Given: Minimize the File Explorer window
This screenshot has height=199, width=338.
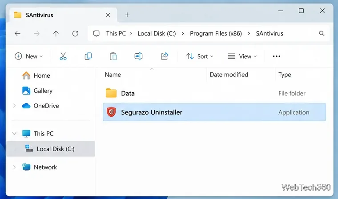Looking at the screenshot, I should [281, 11].
